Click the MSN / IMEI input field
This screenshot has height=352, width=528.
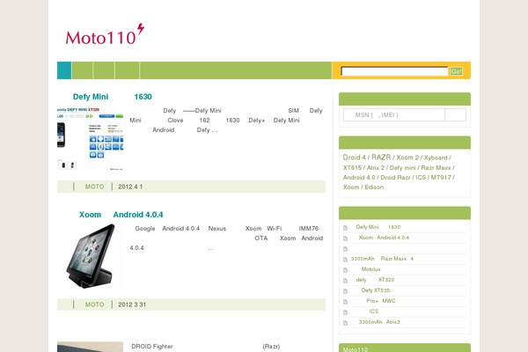coord(394,115)
